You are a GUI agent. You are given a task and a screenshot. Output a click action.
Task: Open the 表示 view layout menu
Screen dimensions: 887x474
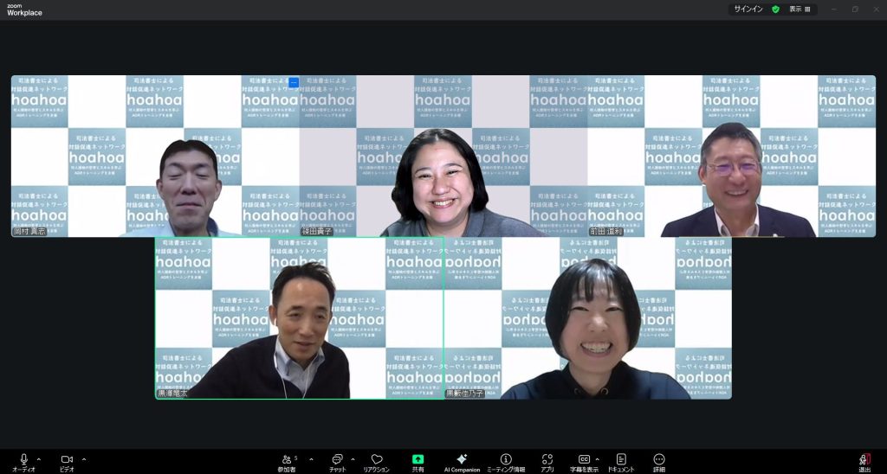[800, 9]
